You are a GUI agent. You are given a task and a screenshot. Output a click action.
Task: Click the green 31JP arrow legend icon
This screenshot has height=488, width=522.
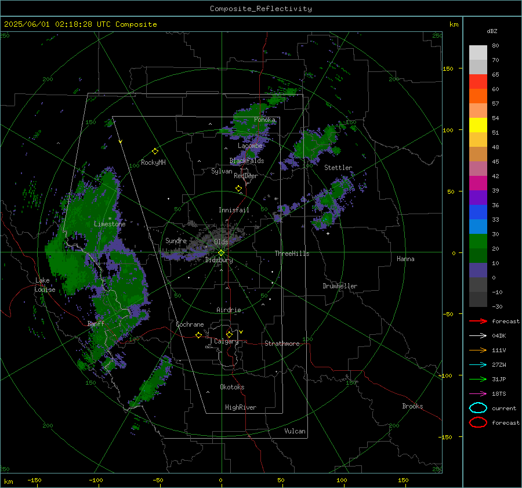pyautogui.click(x=478, y=379)
